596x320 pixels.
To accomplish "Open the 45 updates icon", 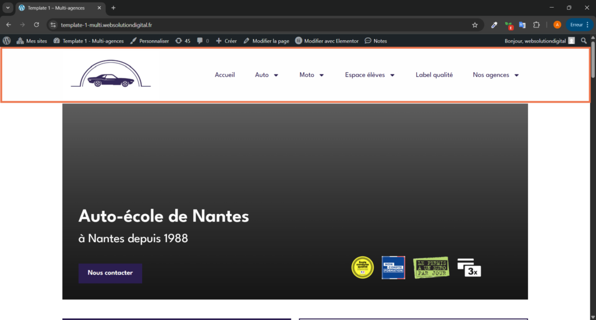I will (x=183, y=41).
